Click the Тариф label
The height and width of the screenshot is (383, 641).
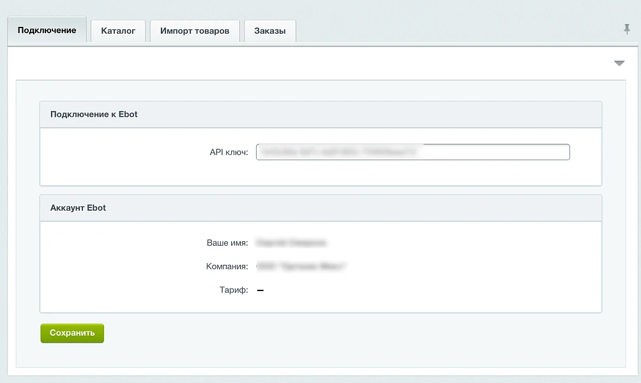[234, 290]
